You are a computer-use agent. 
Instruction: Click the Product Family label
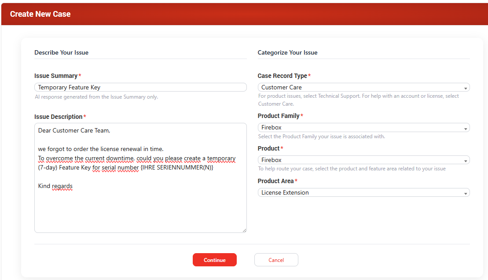[x=279, y=116]
